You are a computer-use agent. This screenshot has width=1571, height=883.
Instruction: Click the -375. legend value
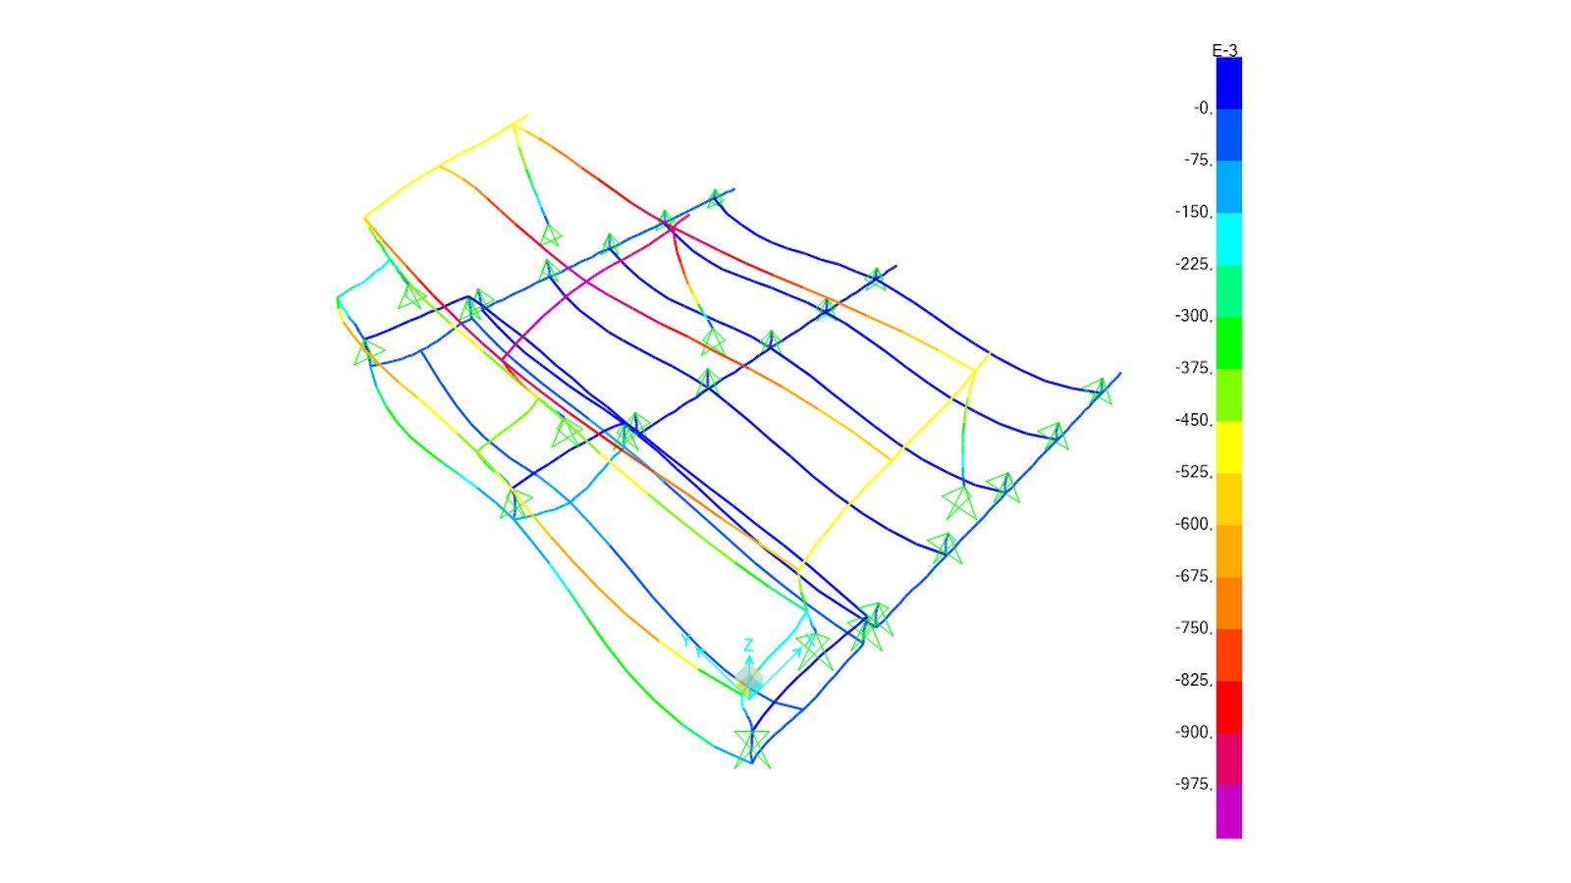click(1194, 368)
